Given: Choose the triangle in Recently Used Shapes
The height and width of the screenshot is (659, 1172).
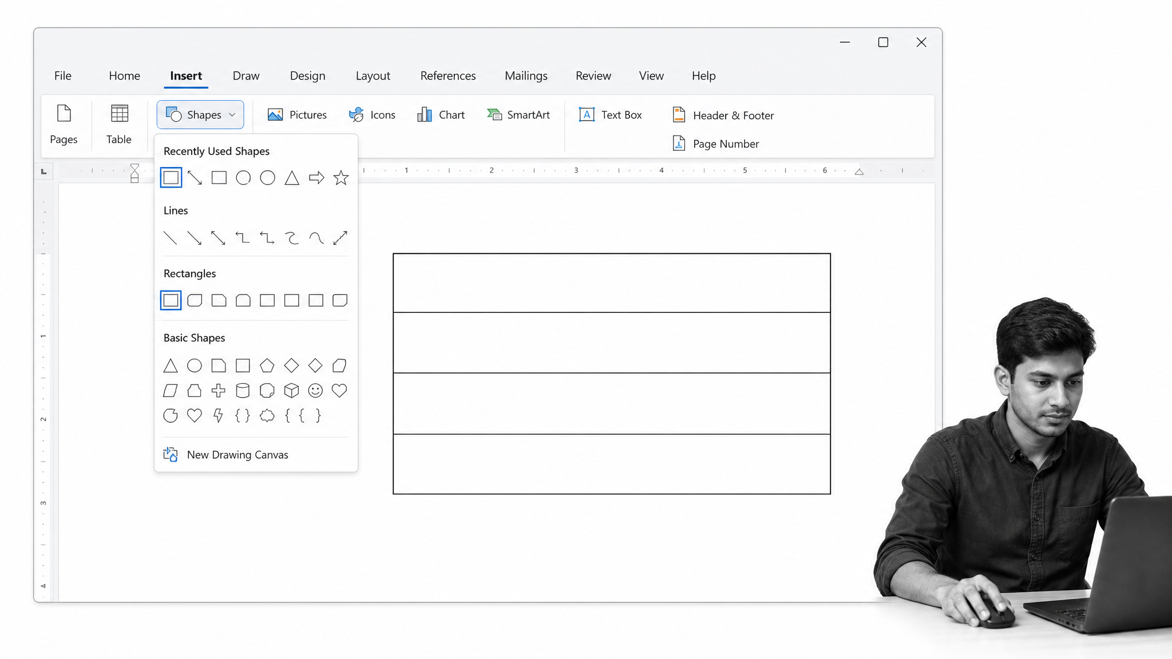Looking at the screenshot, I should click(292, 178).
